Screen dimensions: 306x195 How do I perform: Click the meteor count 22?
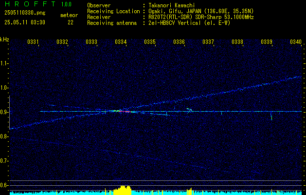click(71, 22)
